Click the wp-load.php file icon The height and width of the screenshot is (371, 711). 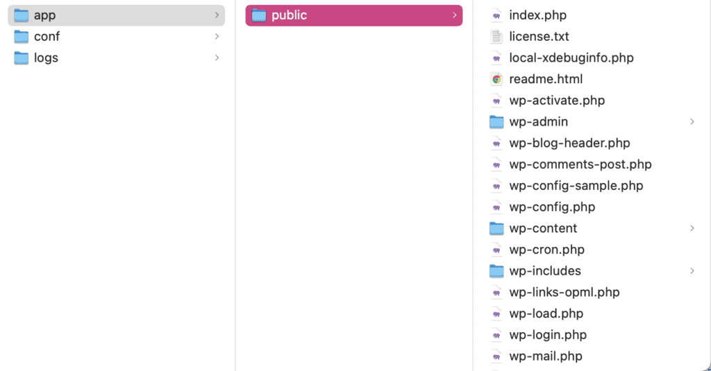(496, 313)
